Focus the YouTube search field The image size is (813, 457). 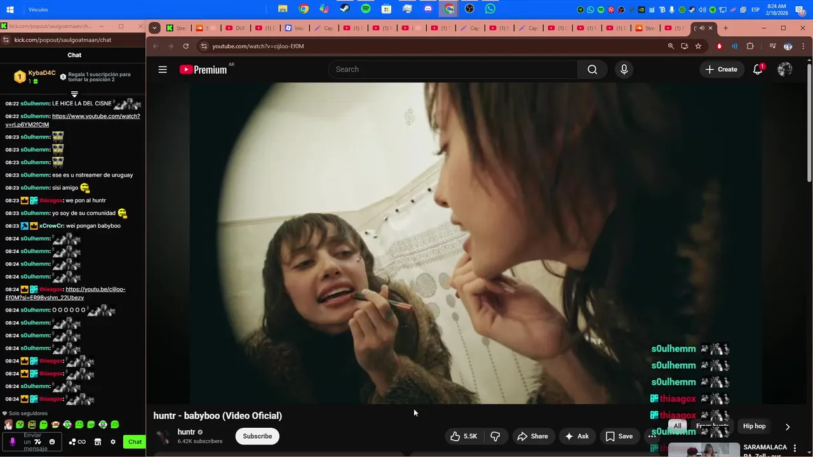[x=453, y=69]
